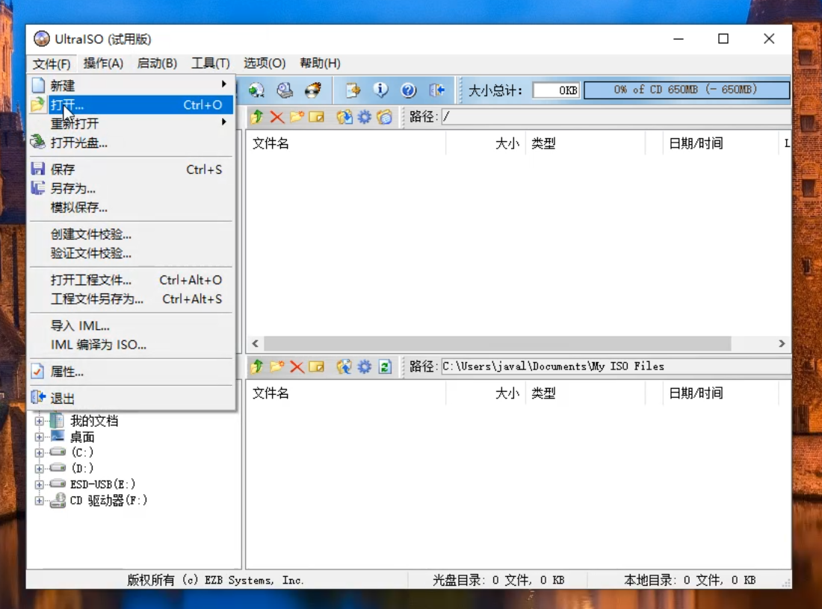Choose 打开光盘... menu entry
Image resolution: width=822 pixels, height=609 pixels.
[131, 143]
